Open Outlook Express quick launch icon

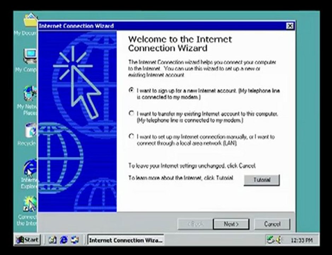point(75,240)
